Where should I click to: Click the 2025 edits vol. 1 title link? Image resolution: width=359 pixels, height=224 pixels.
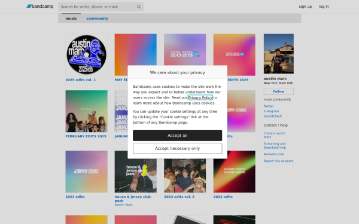click(x=81, y=80)
